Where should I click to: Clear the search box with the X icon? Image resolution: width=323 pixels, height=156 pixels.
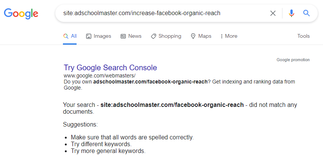tap(273, 13)
